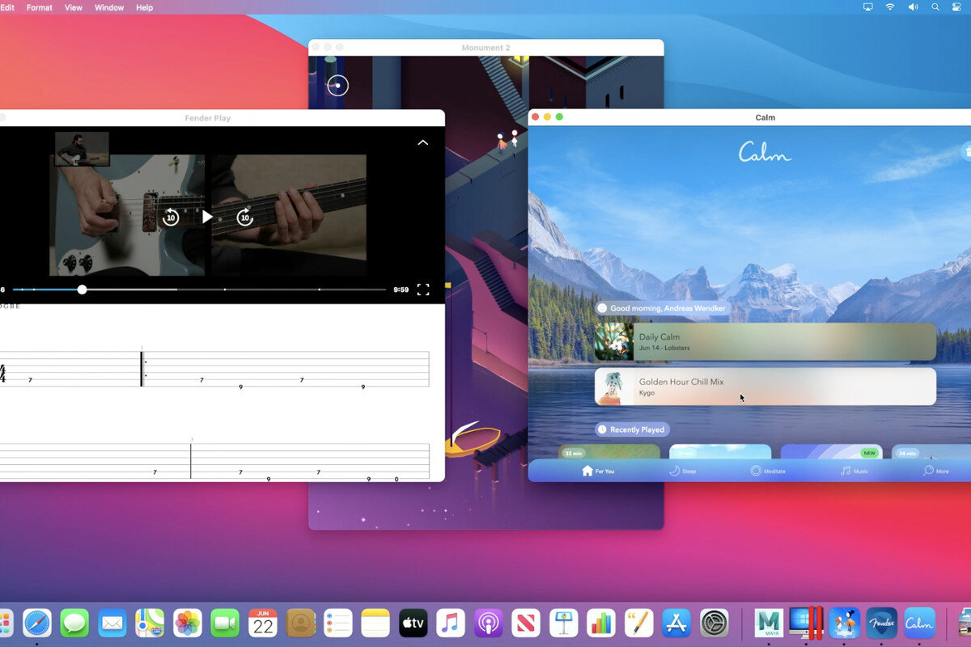Tap the circle menu icon in Monument 2
971x647 pixels.
337,85
